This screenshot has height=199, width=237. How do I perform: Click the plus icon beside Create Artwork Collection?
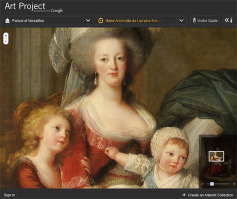point(184,195)
